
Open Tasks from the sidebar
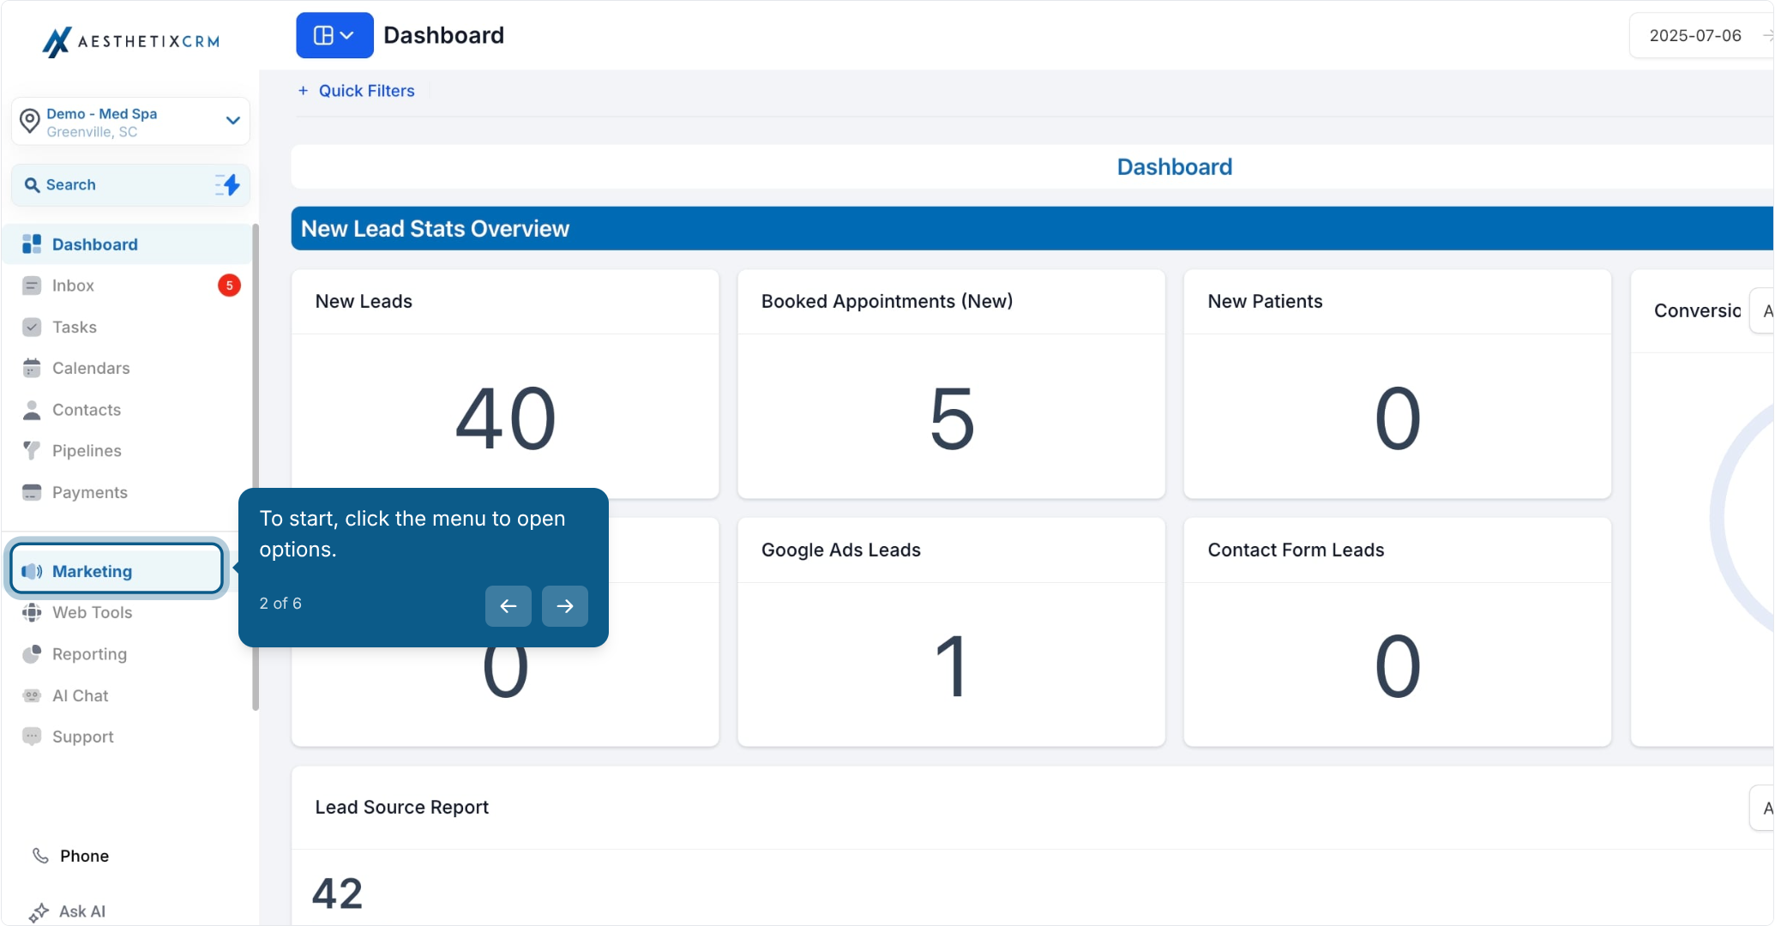[129, 327]
